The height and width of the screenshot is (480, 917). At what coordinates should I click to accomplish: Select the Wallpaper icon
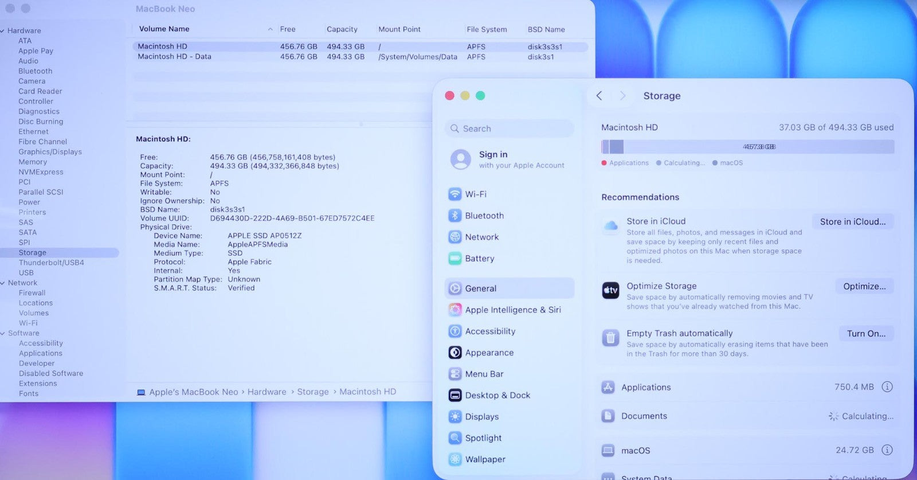point(455,459)
